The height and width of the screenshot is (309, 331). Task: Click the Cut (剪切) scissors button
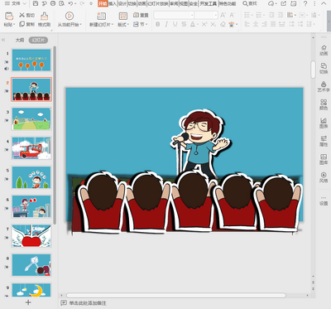click(26, 15)
